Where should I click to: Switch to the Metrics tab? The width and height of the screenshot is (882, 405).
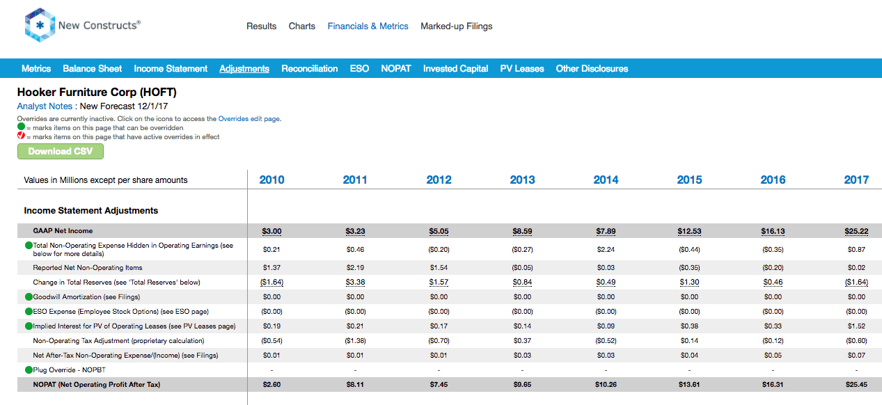click(36, 68)
